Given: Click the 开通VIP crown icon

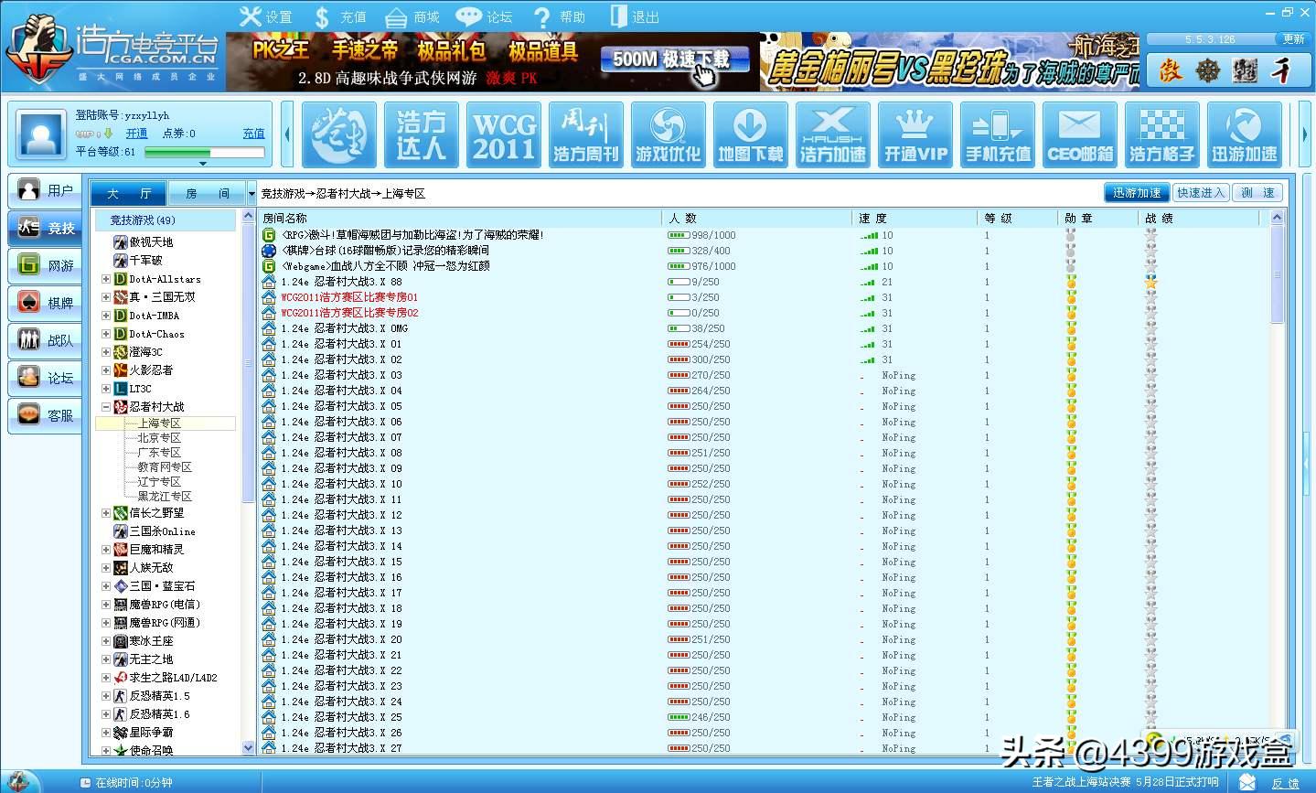Looking at the screenshot, I should [915, 135].
